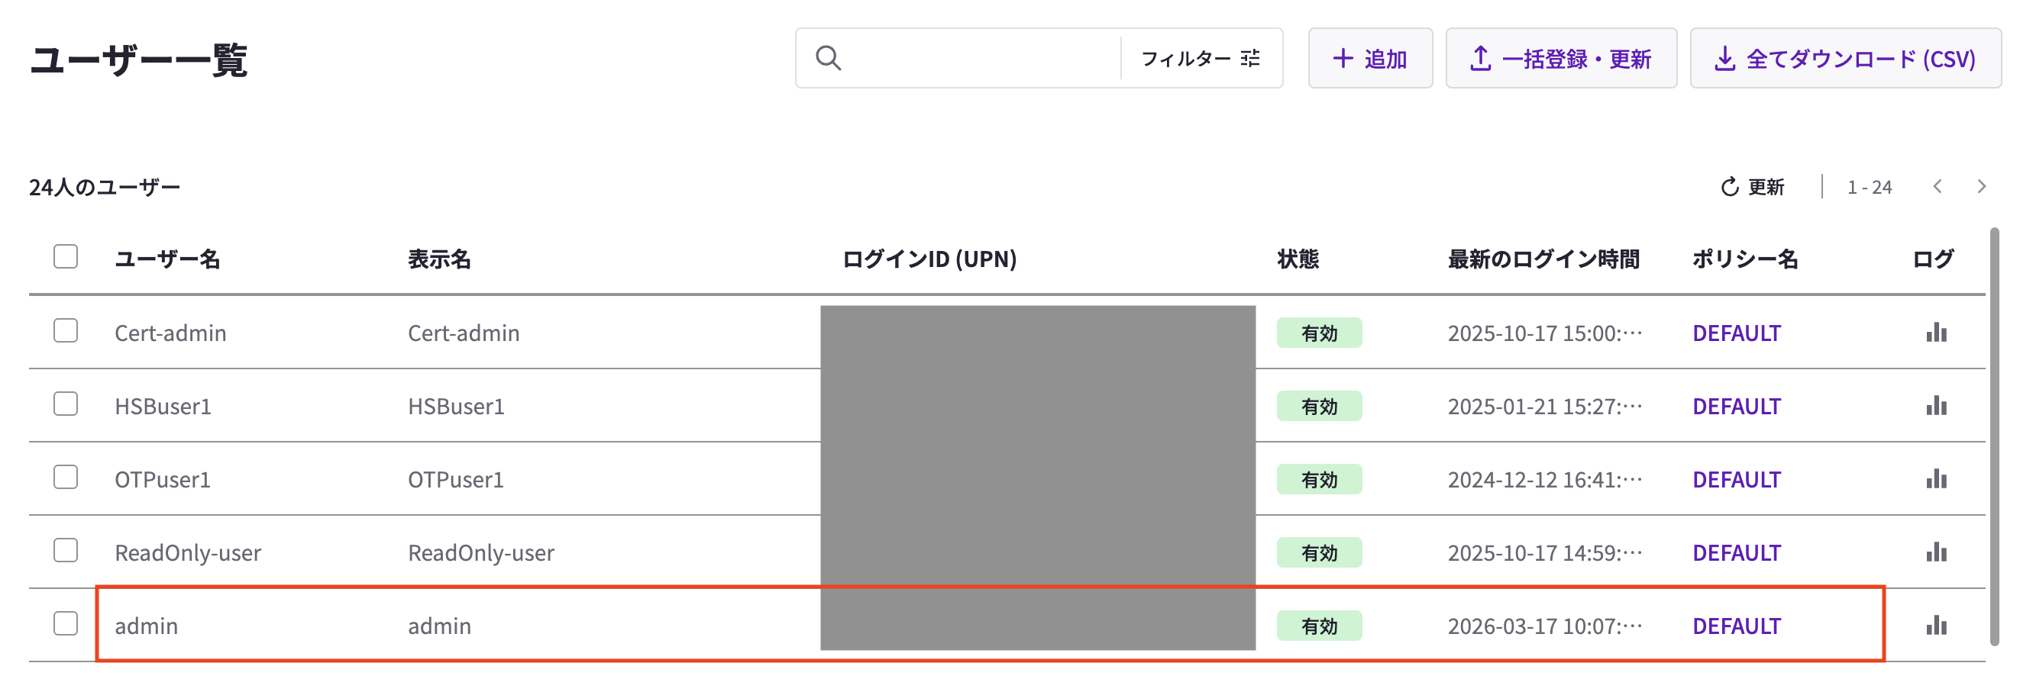Open log chart for admin
The image size is (2033, 679).
pos(1937,626)
